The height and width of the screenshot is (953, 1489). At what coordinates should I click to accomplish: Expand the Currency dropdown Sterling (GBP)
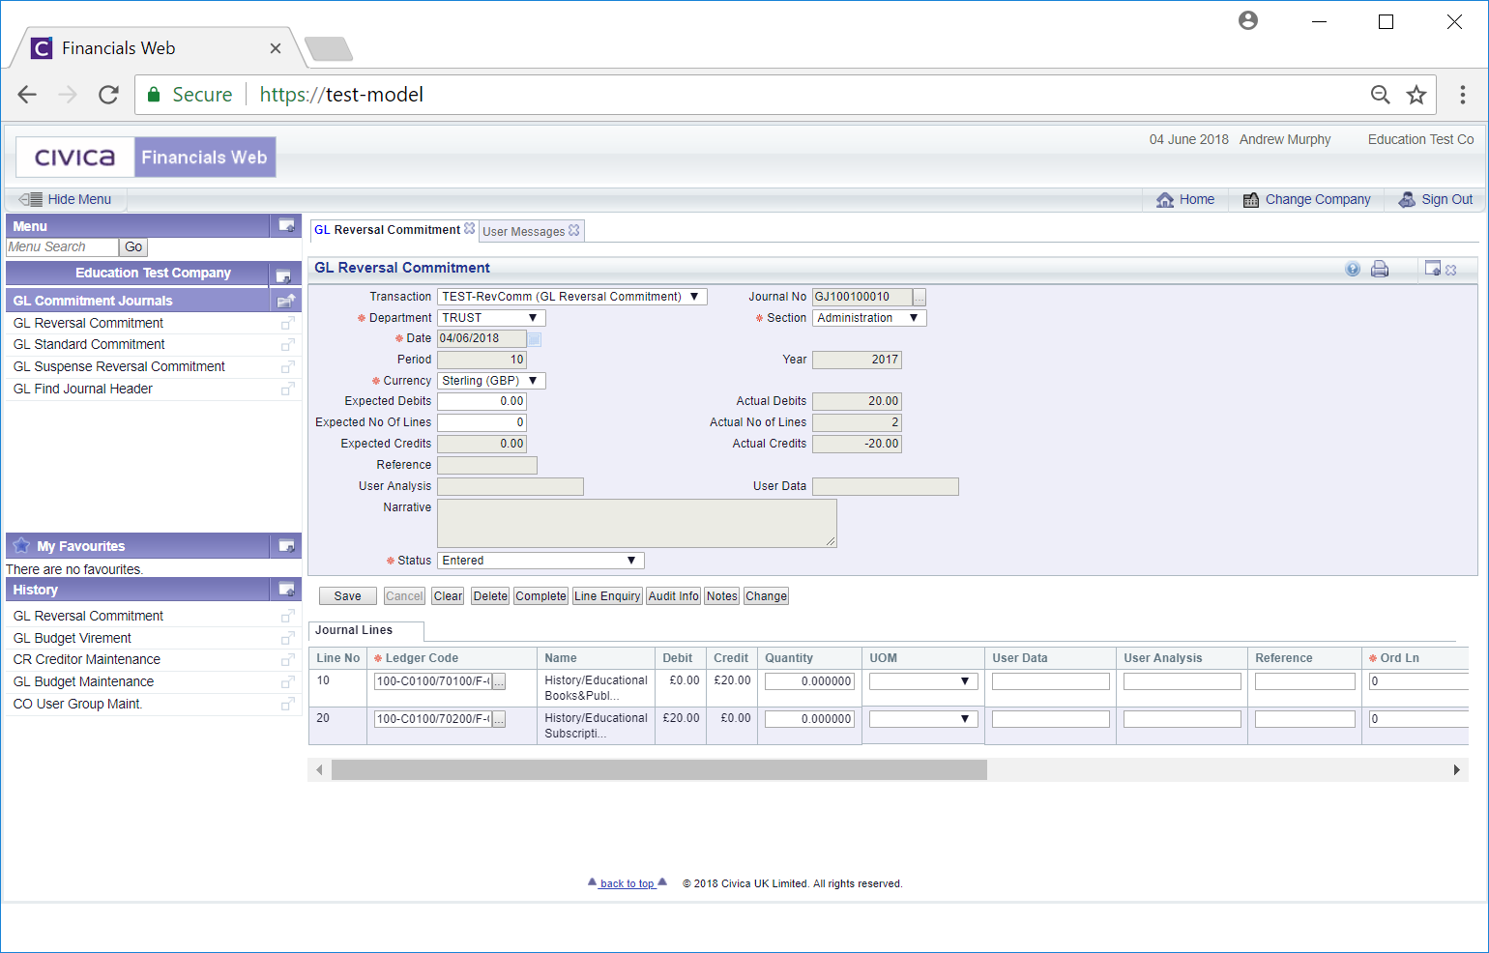(x=490, y=381)
